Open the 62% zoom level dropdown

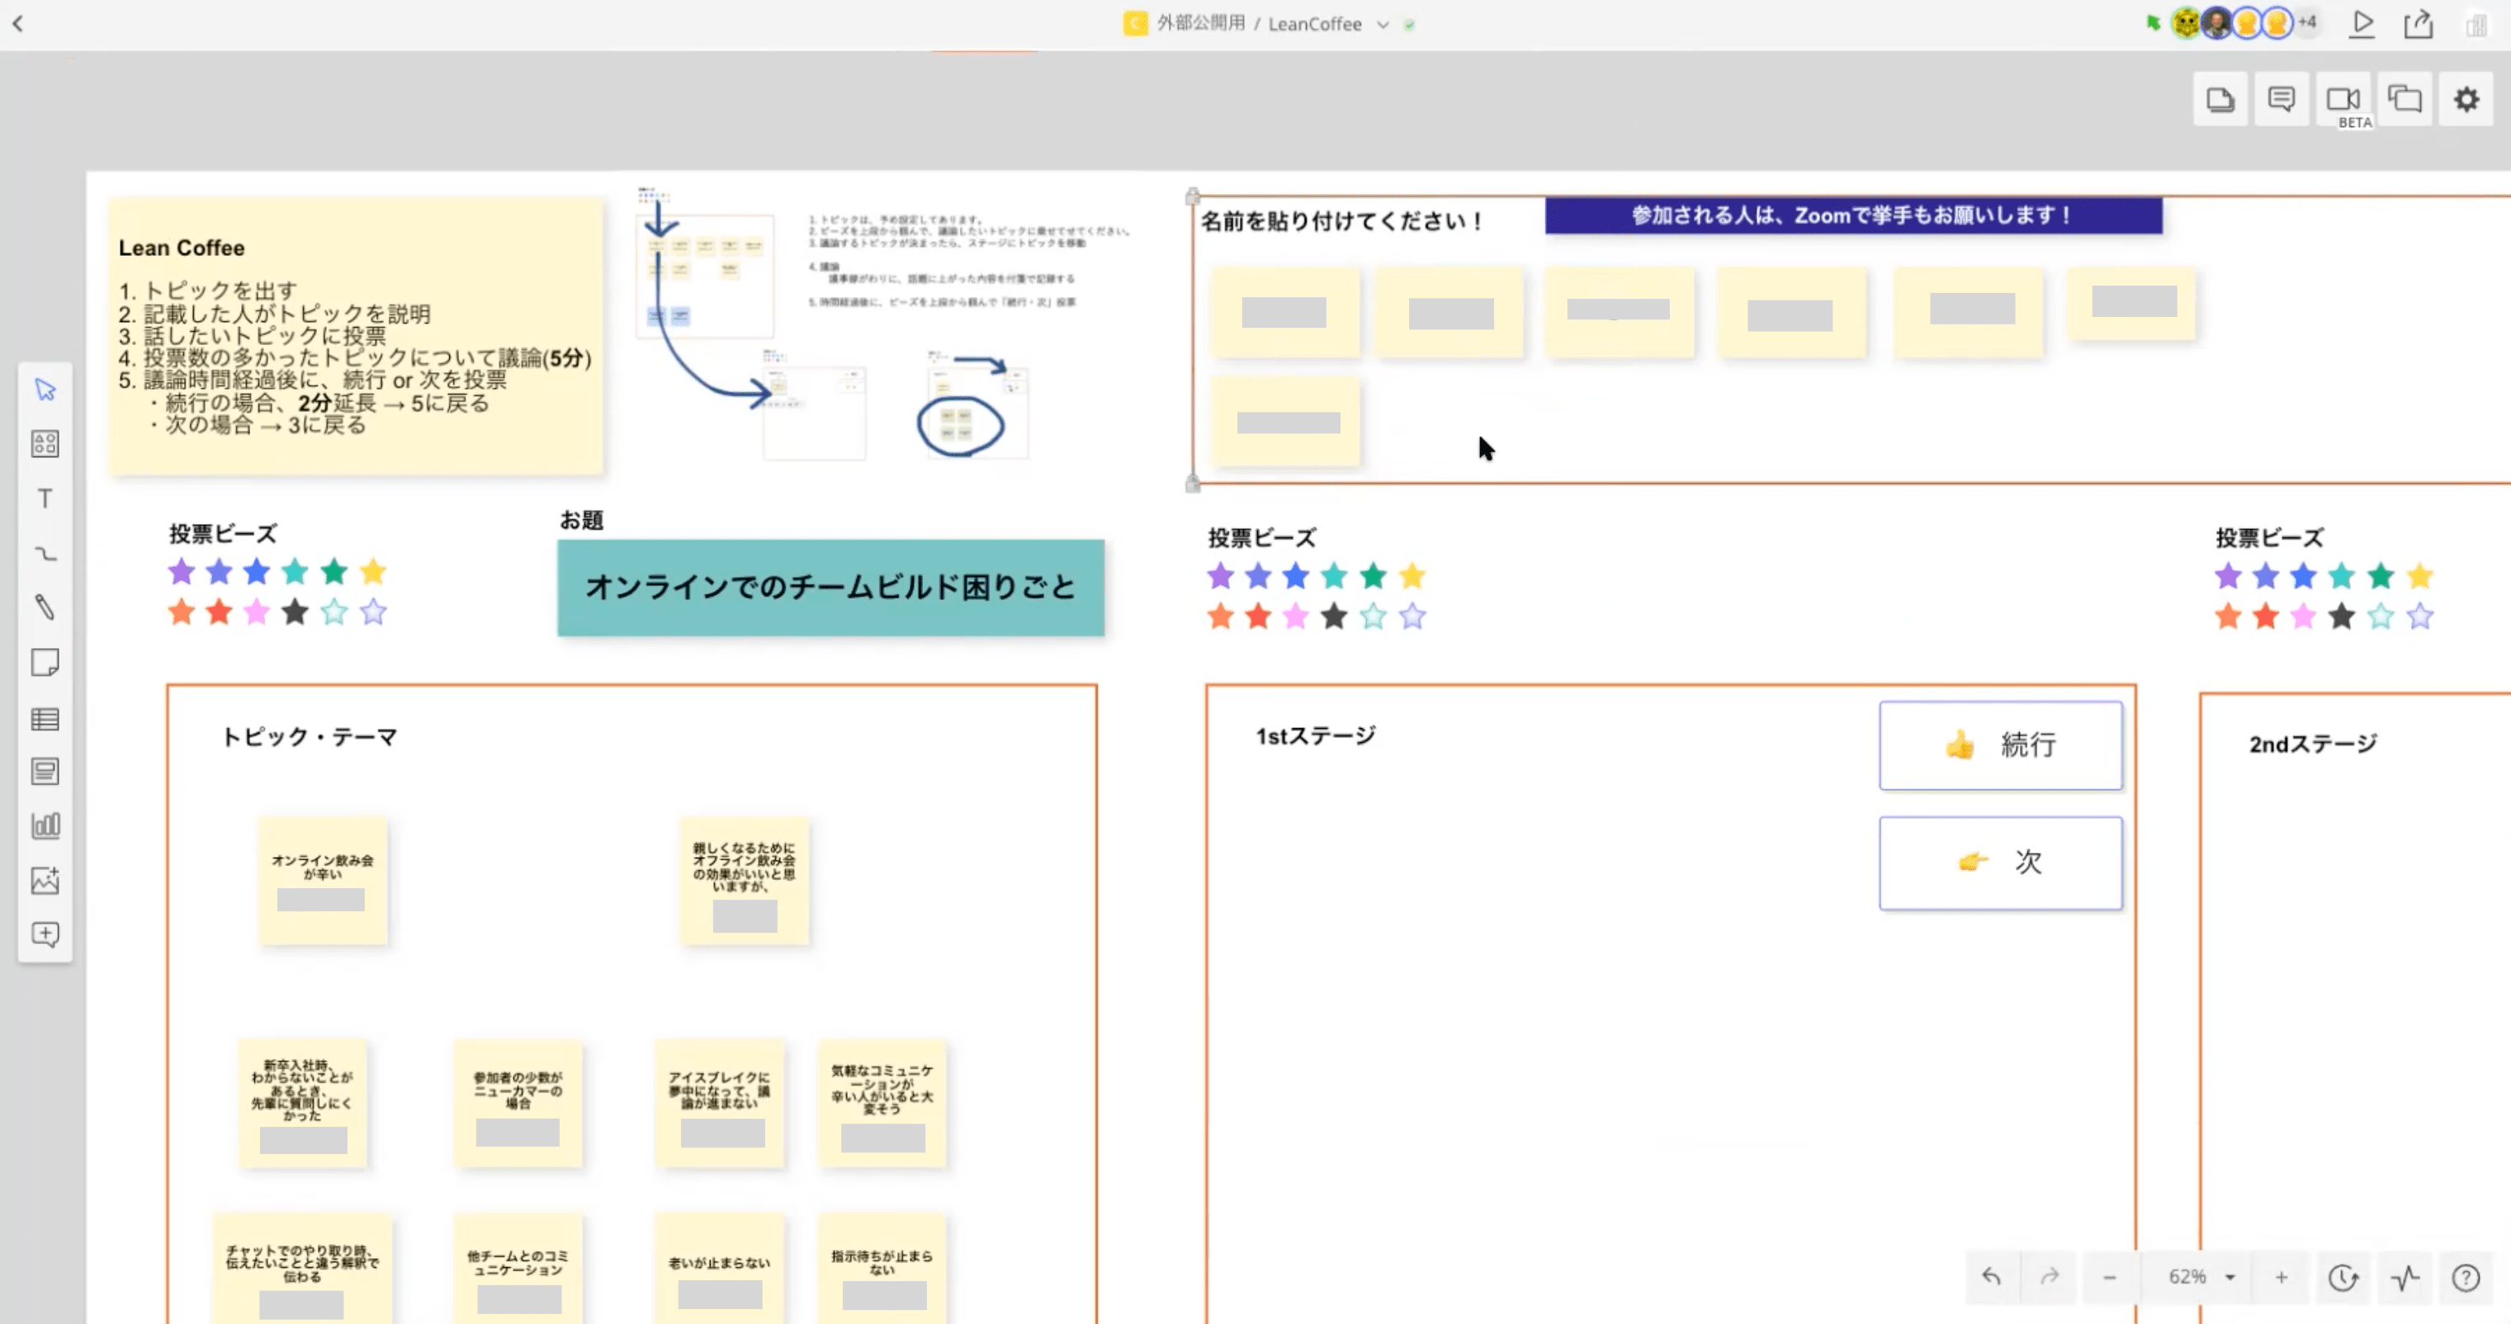(2201, 1276)
